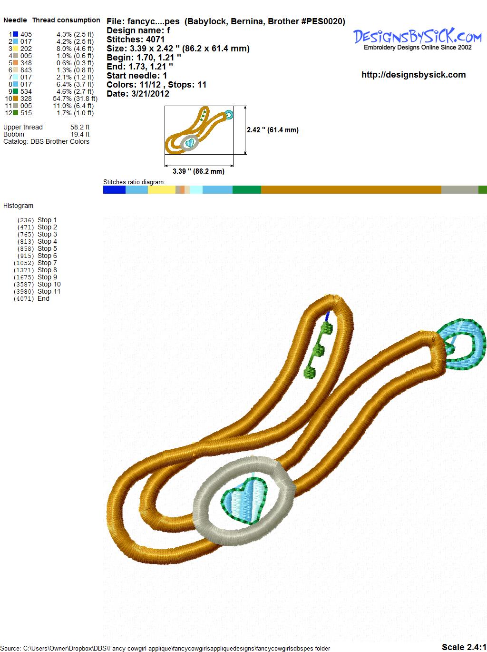Screen dimensions: 487x652
Task: Select needle 9 green swatch 534
Action: click(16, 91)
